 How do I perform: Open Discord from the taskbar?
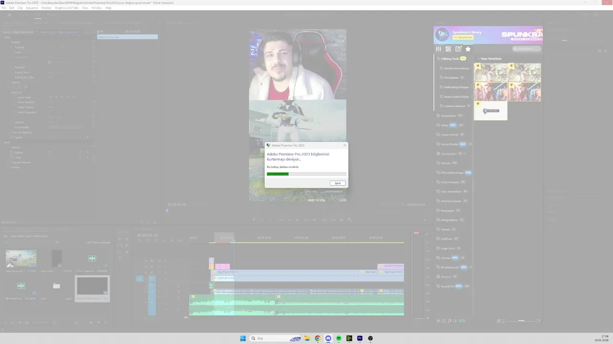tap(328, 338)
